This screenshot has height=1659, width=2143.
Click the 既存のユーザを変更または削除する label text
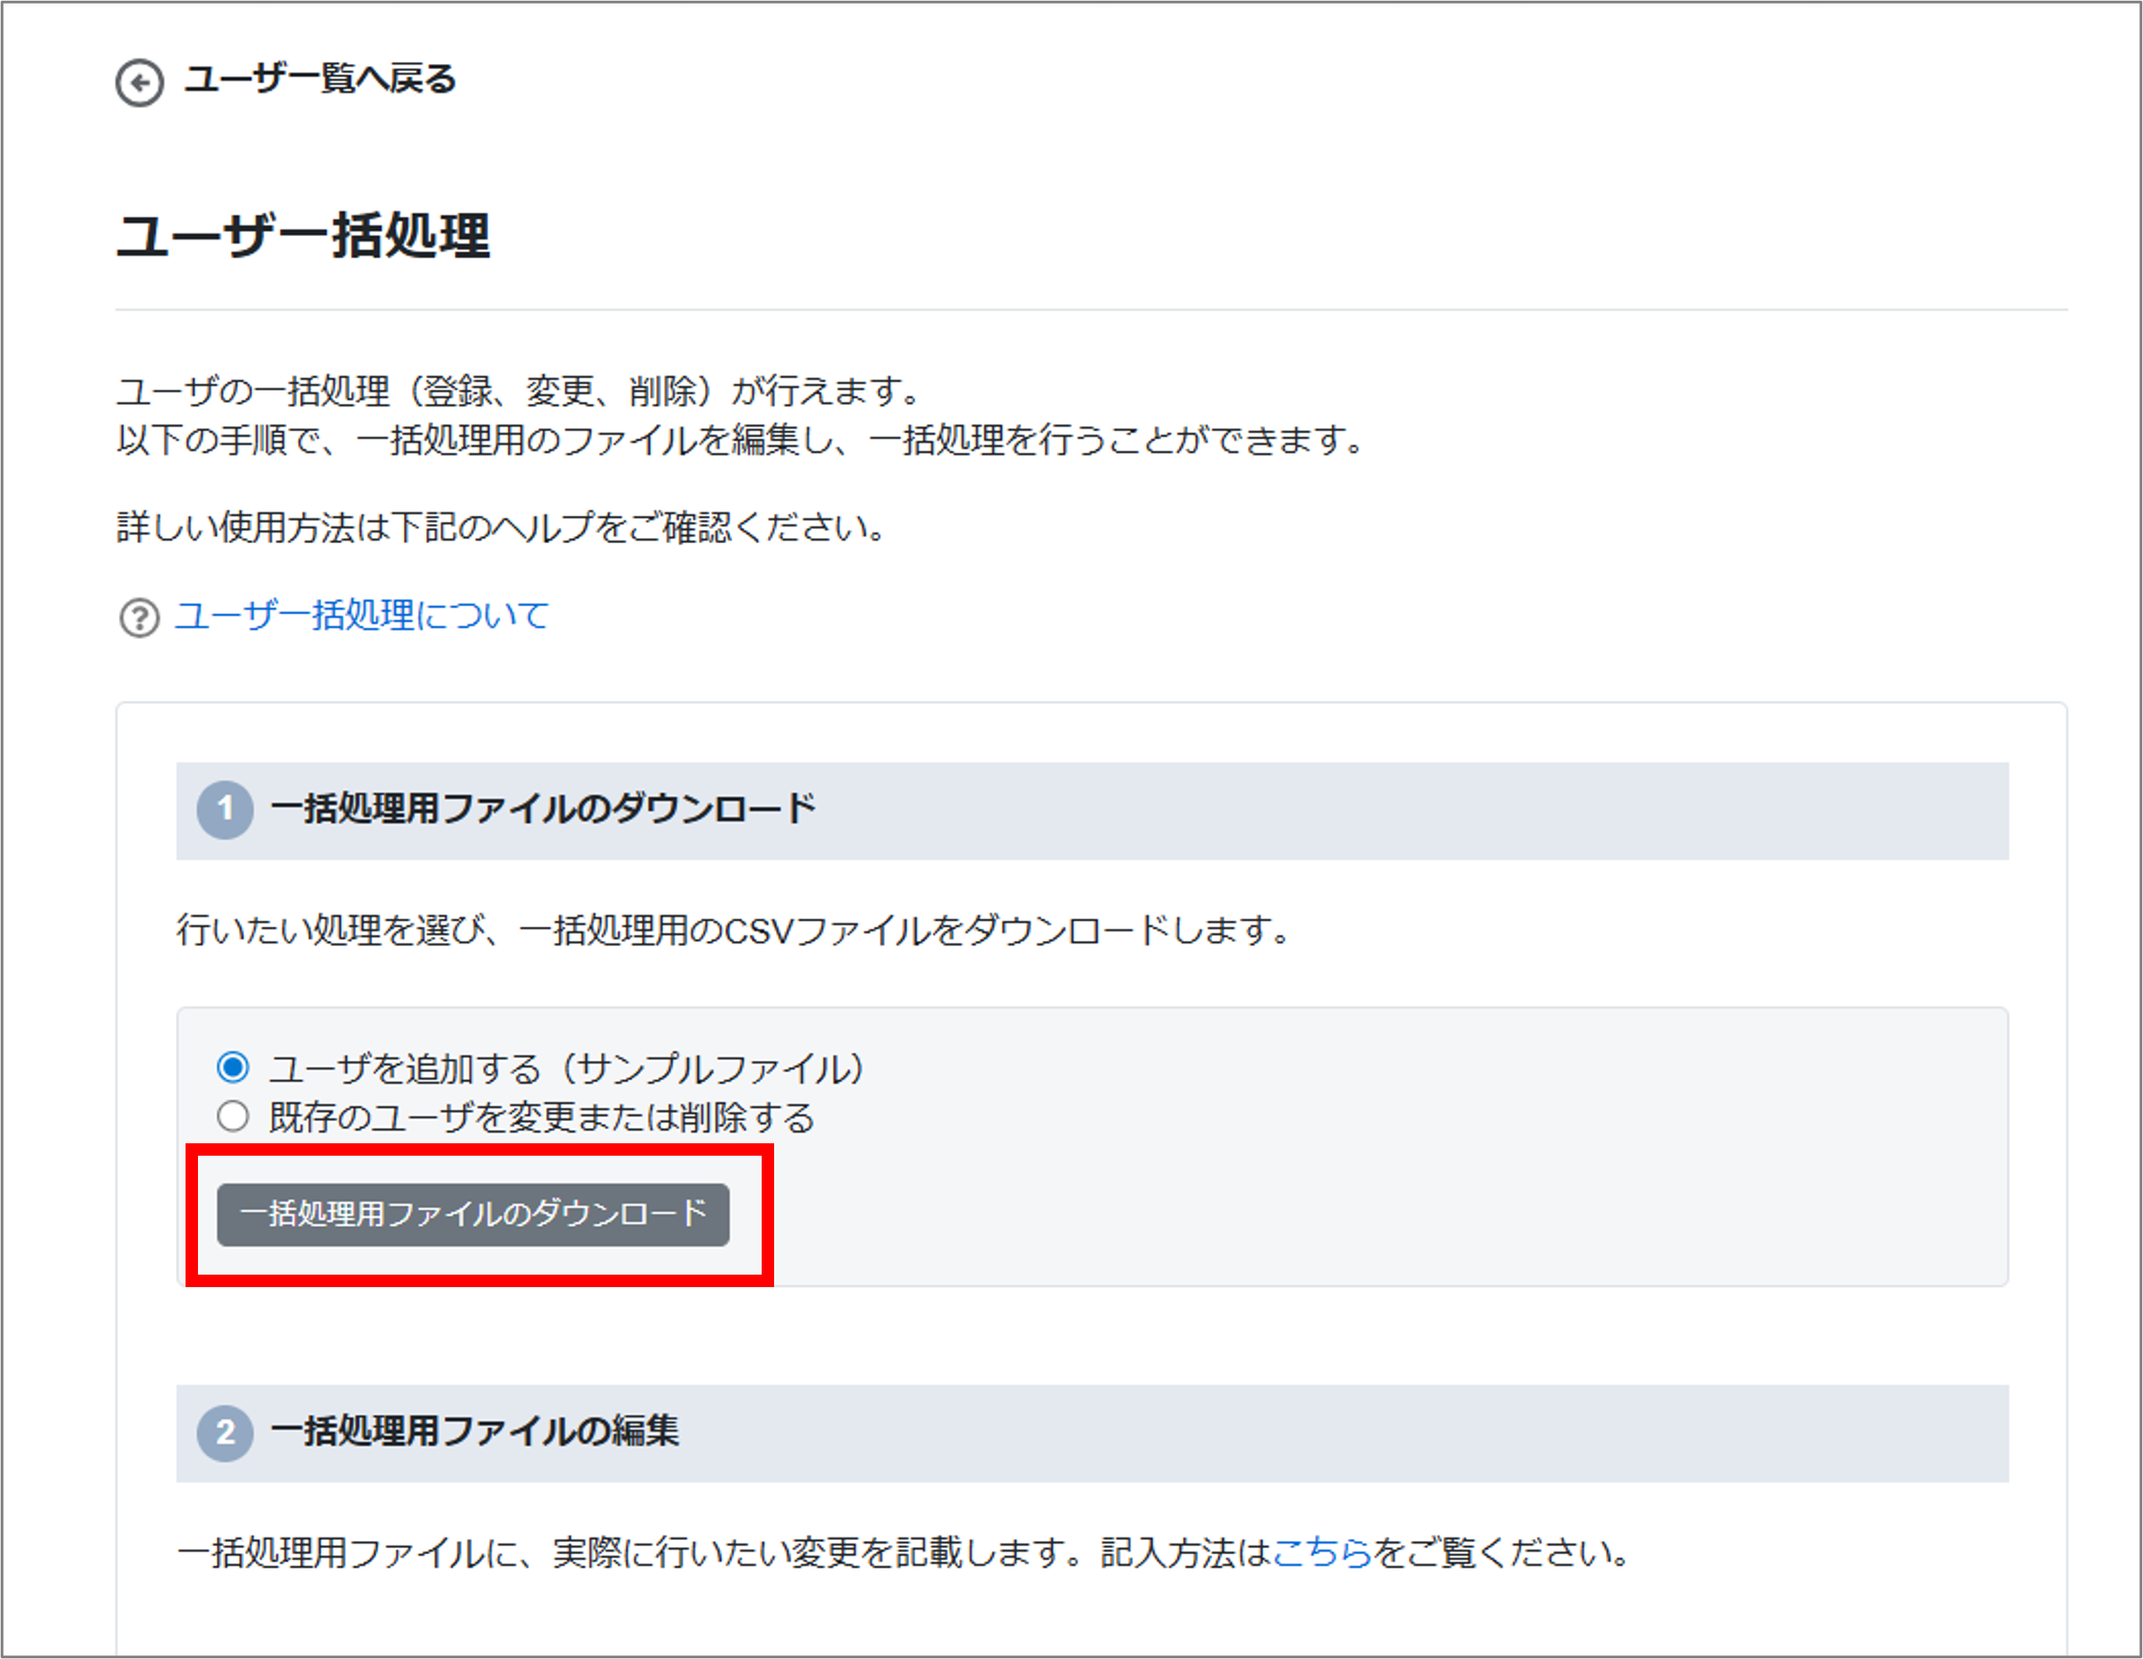tap(542, 1118)
